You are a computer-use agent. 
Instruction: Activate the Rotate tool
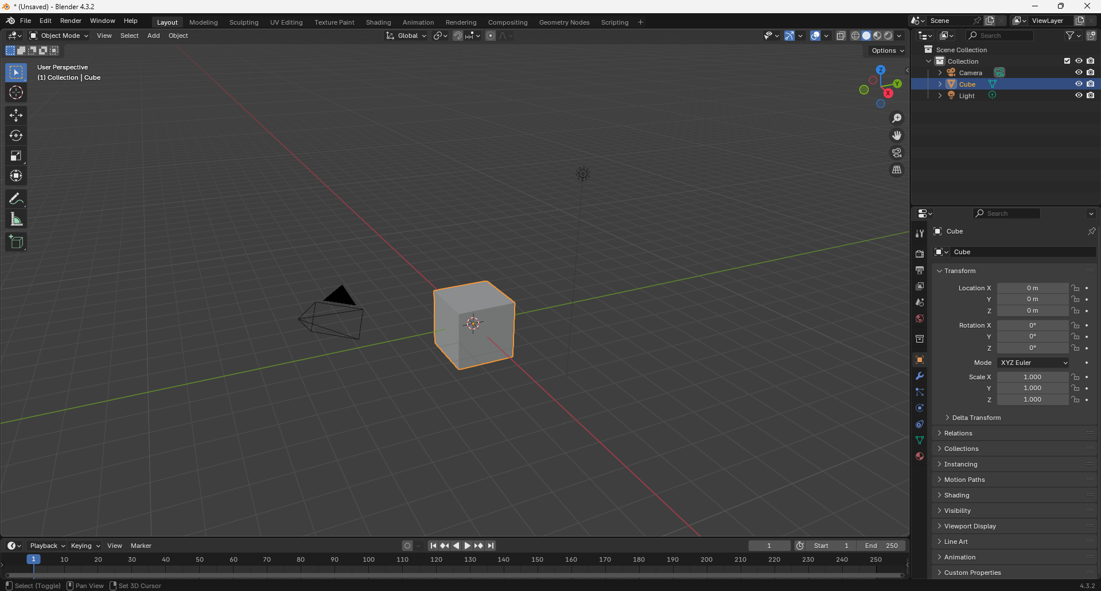[x=16, y=135]
